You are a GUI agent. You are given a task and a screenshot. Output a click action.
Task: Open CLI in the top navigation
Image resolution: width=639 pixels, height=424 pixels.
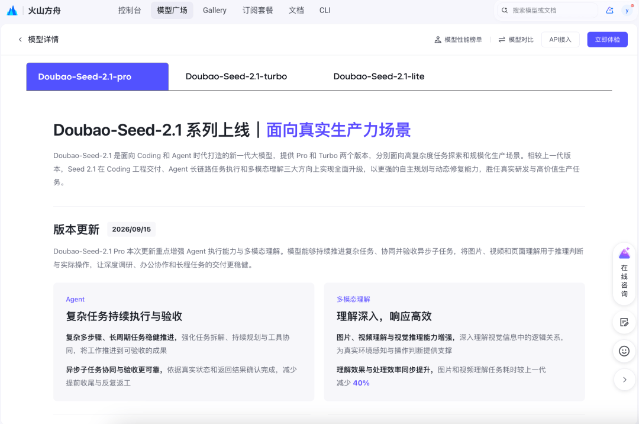[325, 10]
